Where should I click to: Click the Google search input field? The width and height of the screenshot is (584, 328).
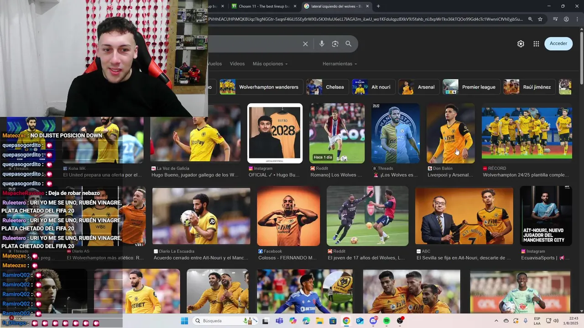253,44
